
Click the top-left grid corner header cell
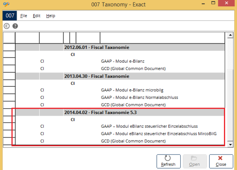click(x=9, y=38)
